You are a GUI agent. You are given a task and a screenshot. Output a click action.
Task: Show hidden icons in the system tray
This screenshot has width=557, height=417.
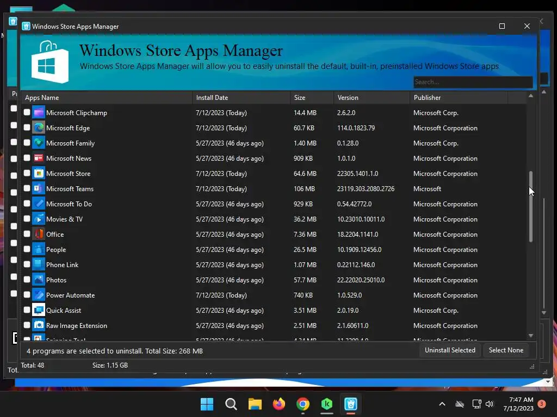442,404
